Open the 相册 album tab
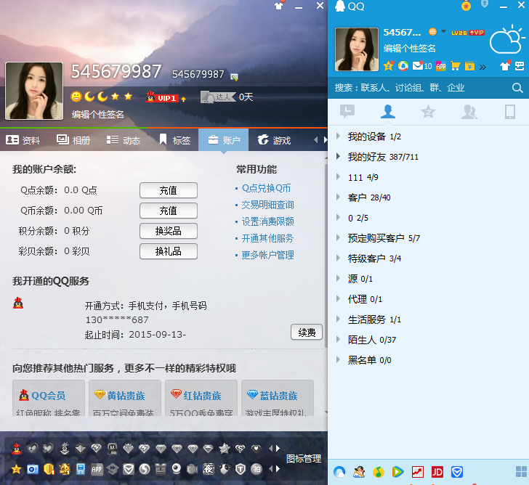 73,140
